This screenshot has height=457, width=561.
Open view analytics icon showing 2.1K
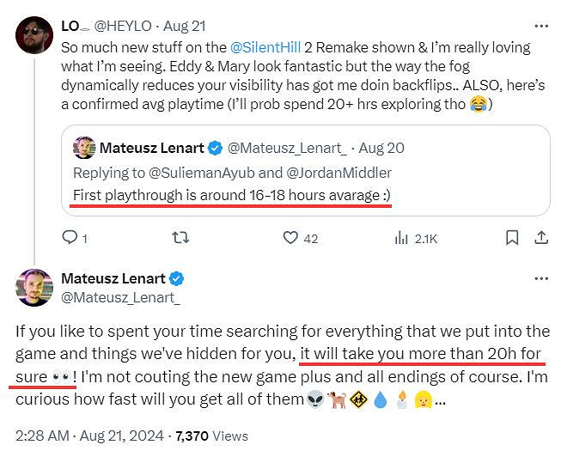coord(402,237)
